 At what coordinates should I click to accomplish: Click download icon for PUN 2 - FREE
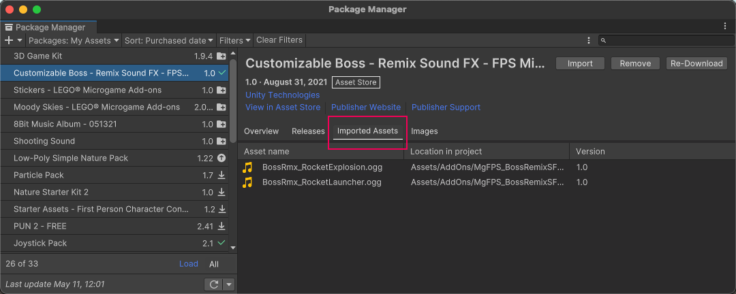(x=221, y=226)
